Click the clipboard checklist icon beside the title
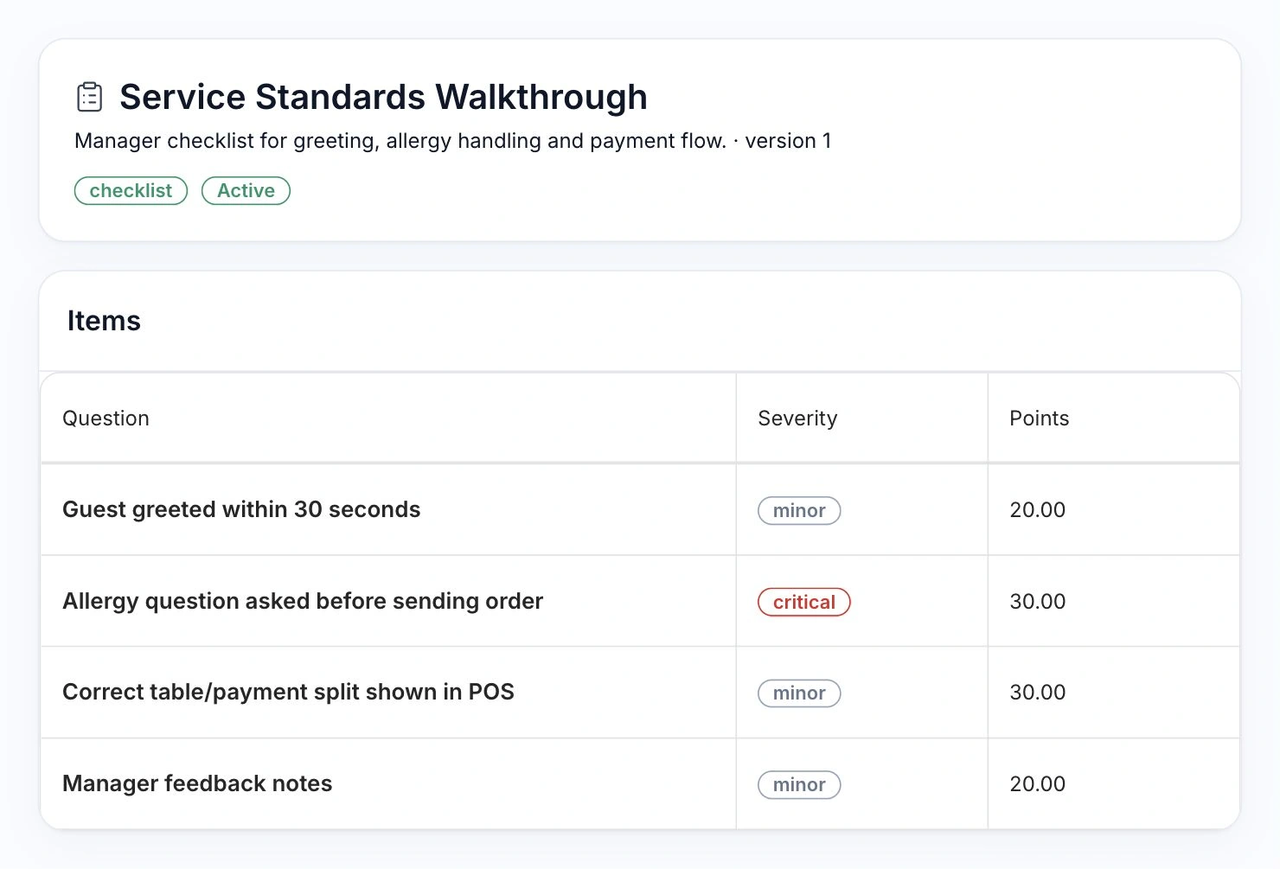 click(89, 97)
